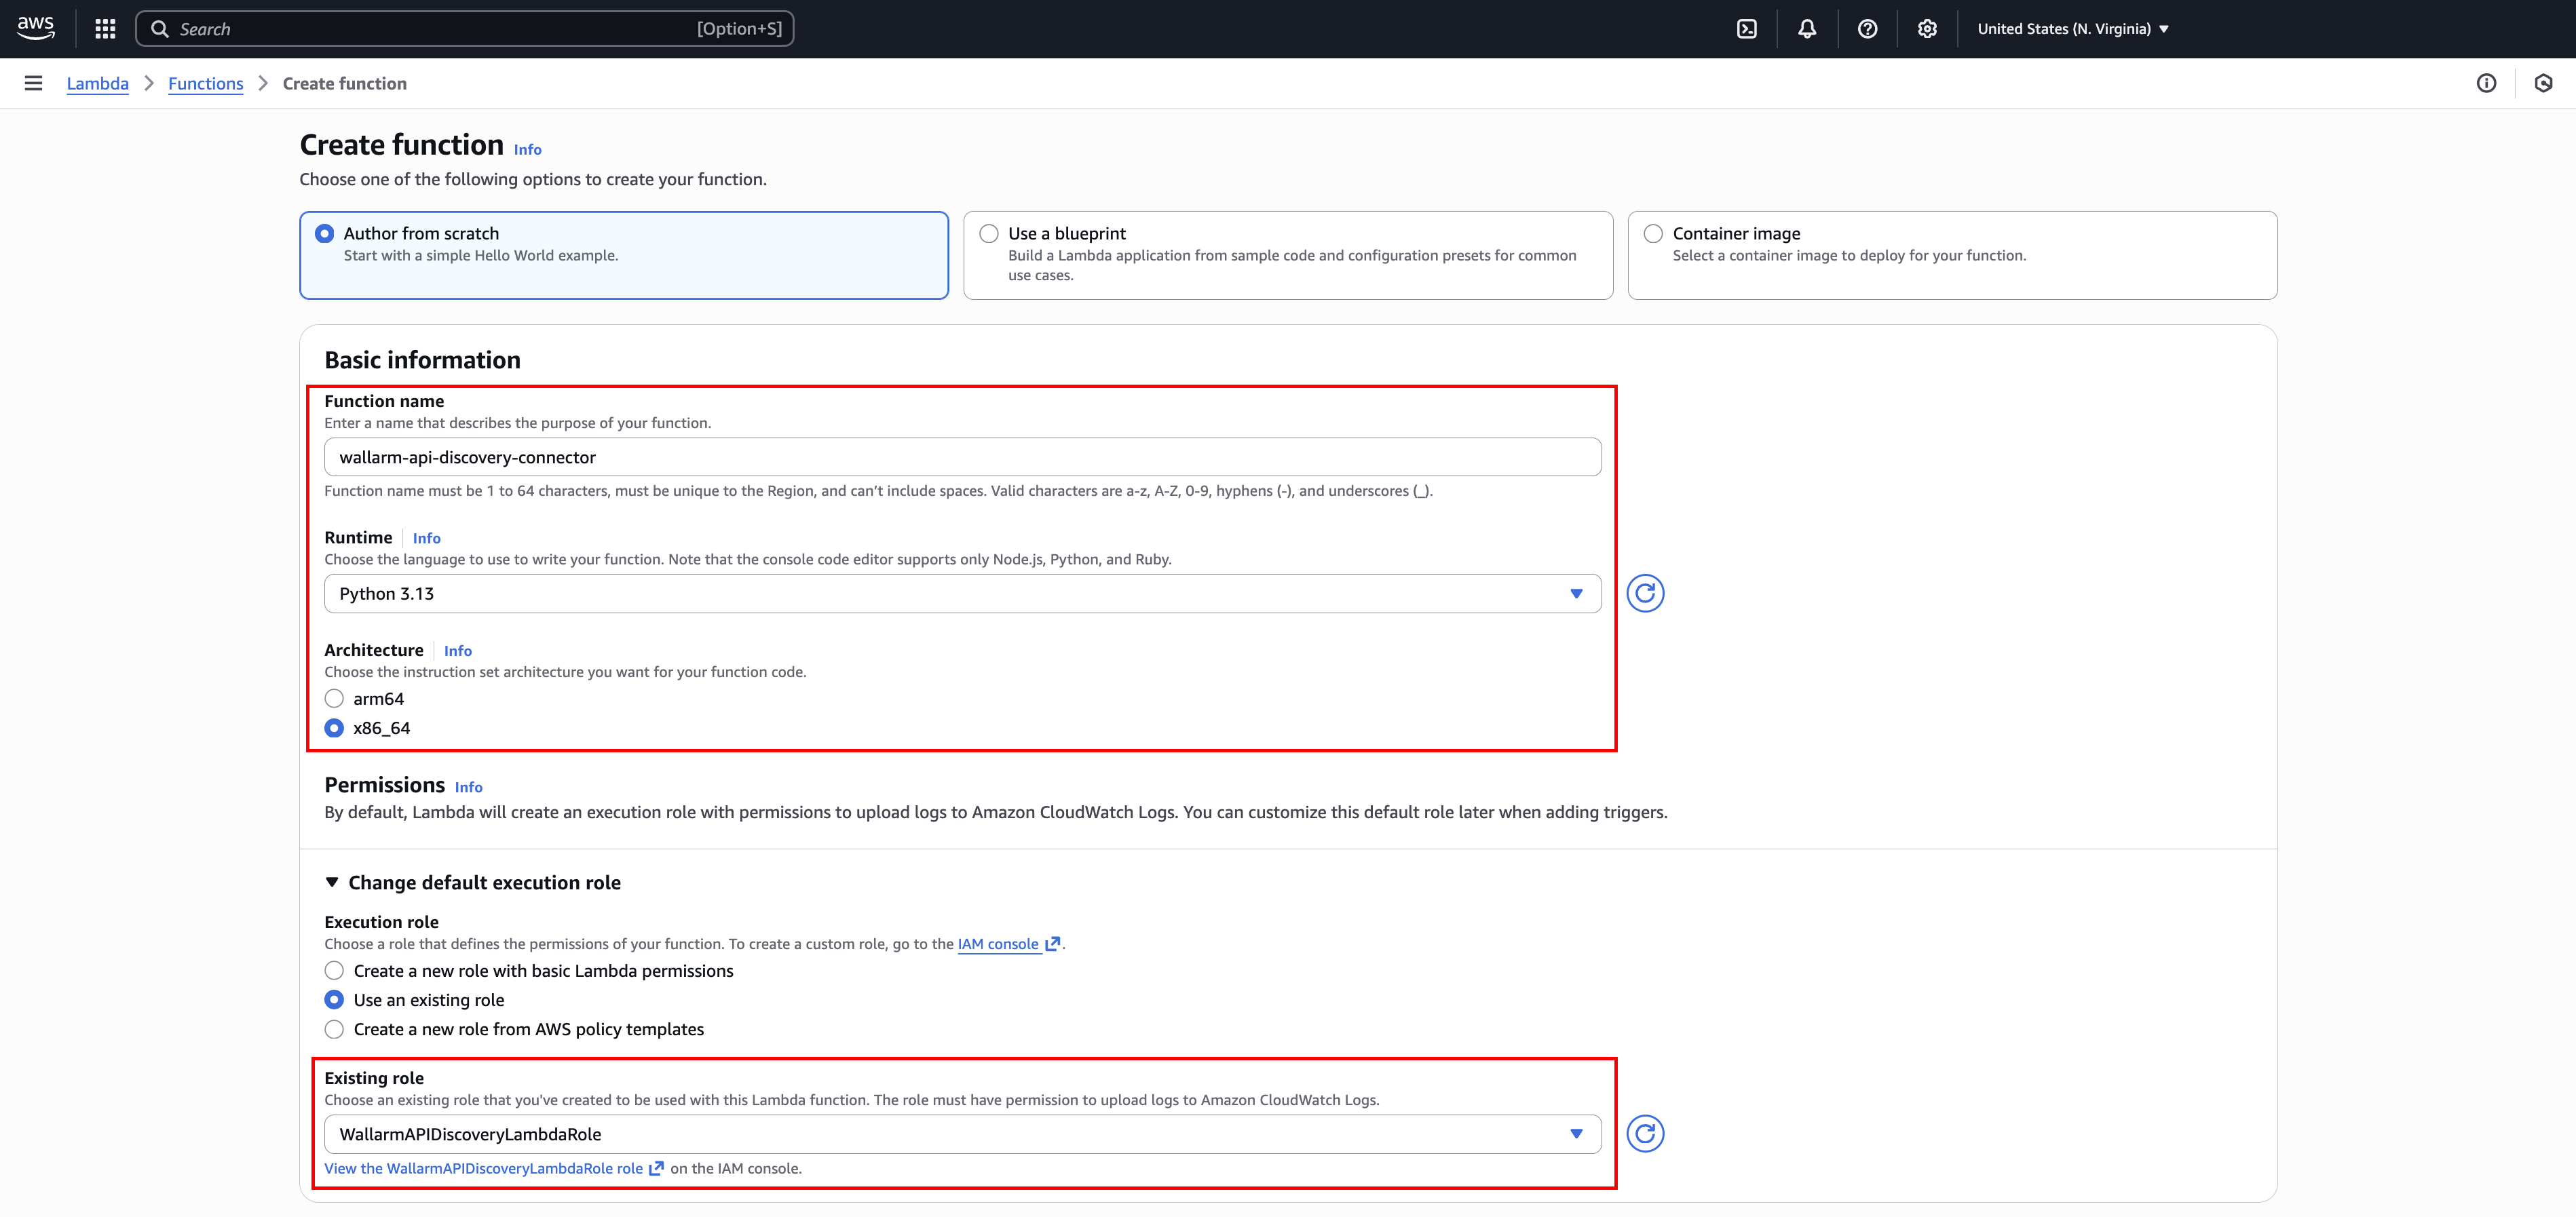Open the navigation hamburger menu
Screen dimensions: 2576x1217
coord(33,83)
